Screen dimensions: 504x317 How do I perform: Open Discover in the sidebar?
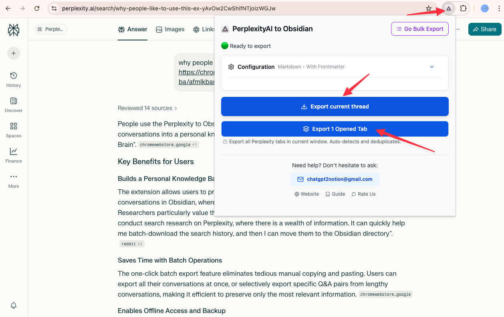click(14, 104)
